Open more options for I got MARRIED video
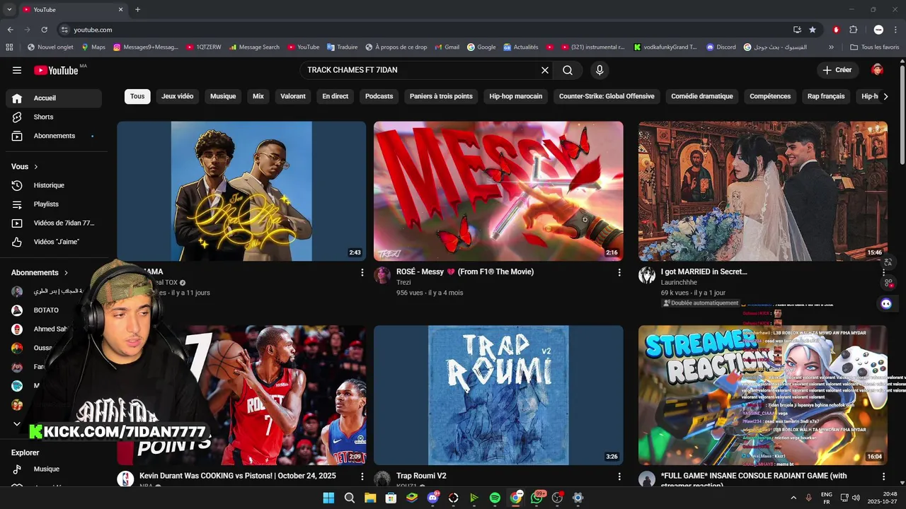The width and height of the screenshot is (906, 509). pos(883,272)
